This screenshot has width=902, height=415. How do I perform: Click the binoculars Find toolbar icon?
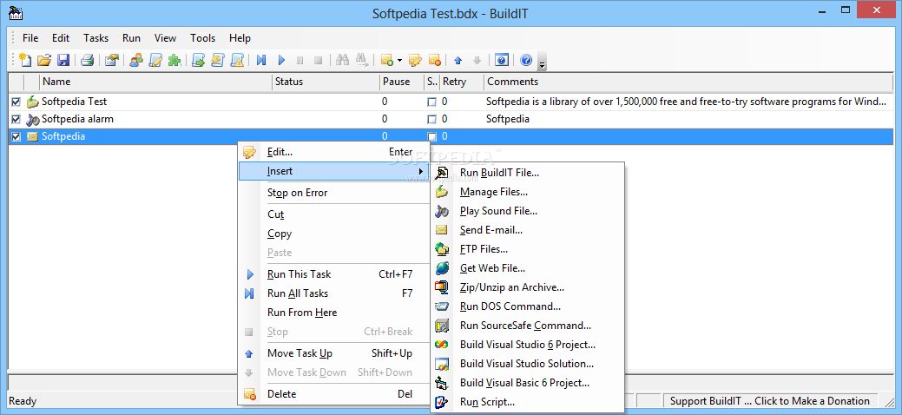coord(342,59)
